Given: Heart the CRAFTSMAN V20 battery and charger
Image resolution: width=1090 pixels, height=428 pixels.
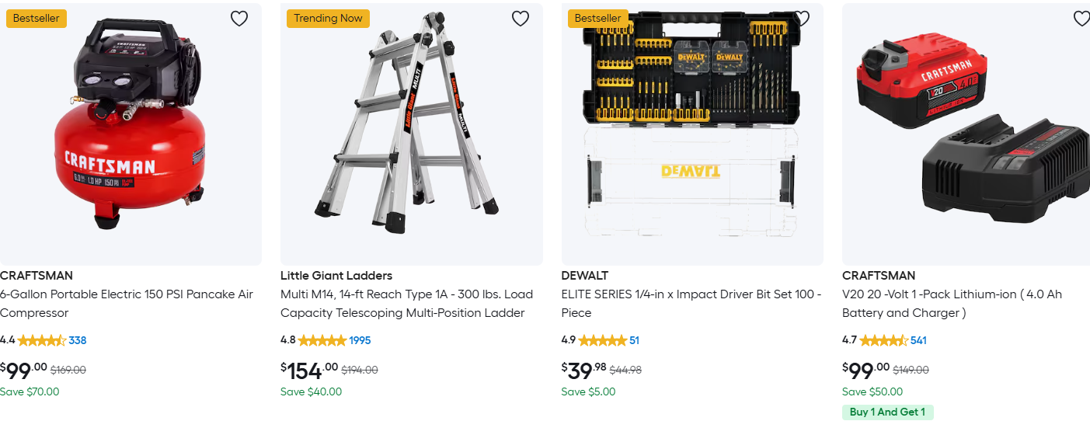Looking at the screenshot, I should pyautogui.click(x=1081, y=19).
